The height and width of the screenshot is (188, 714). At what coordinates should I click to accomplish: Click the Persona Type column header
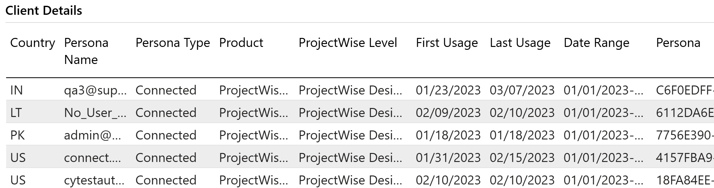[173, 43]
